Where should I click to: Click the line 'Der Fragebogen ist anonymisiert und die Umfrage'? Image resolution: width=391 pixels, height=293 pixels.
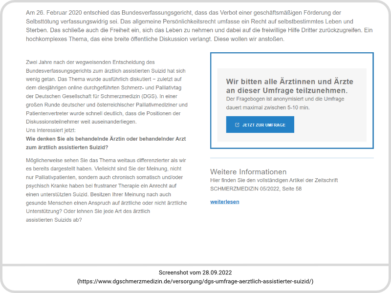[x=285, y=99]
